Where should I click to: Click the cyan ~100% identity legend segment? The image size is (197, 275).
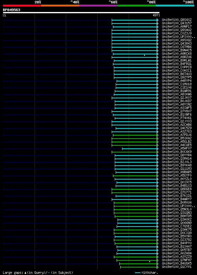tap(175, 6)
